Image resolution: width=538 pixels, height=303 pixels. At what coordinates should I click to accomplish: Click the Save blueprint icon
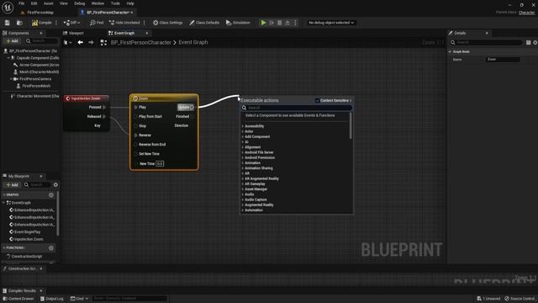point(8,23)
